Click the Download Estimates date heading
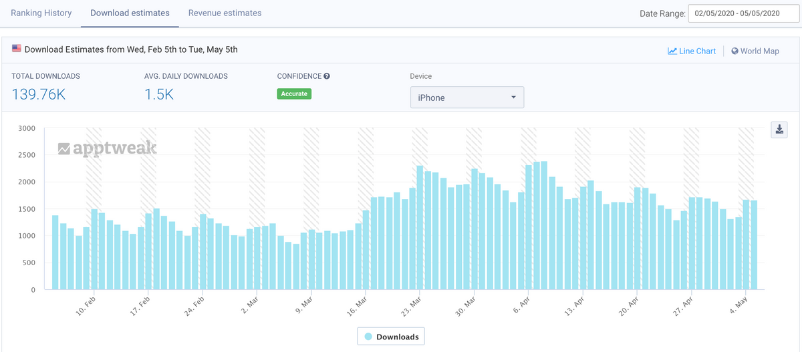Image resolution: width=802 pixels, height=352 pixels. (x=131, y=49)
